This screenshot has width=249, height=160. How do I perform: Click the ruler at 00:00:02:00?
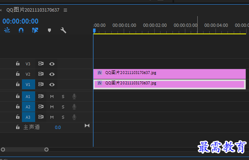pyautogui.click(x=155, y=25)
